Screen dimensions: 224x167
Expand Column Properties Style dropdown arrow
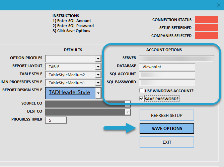(x=98, y=82)
